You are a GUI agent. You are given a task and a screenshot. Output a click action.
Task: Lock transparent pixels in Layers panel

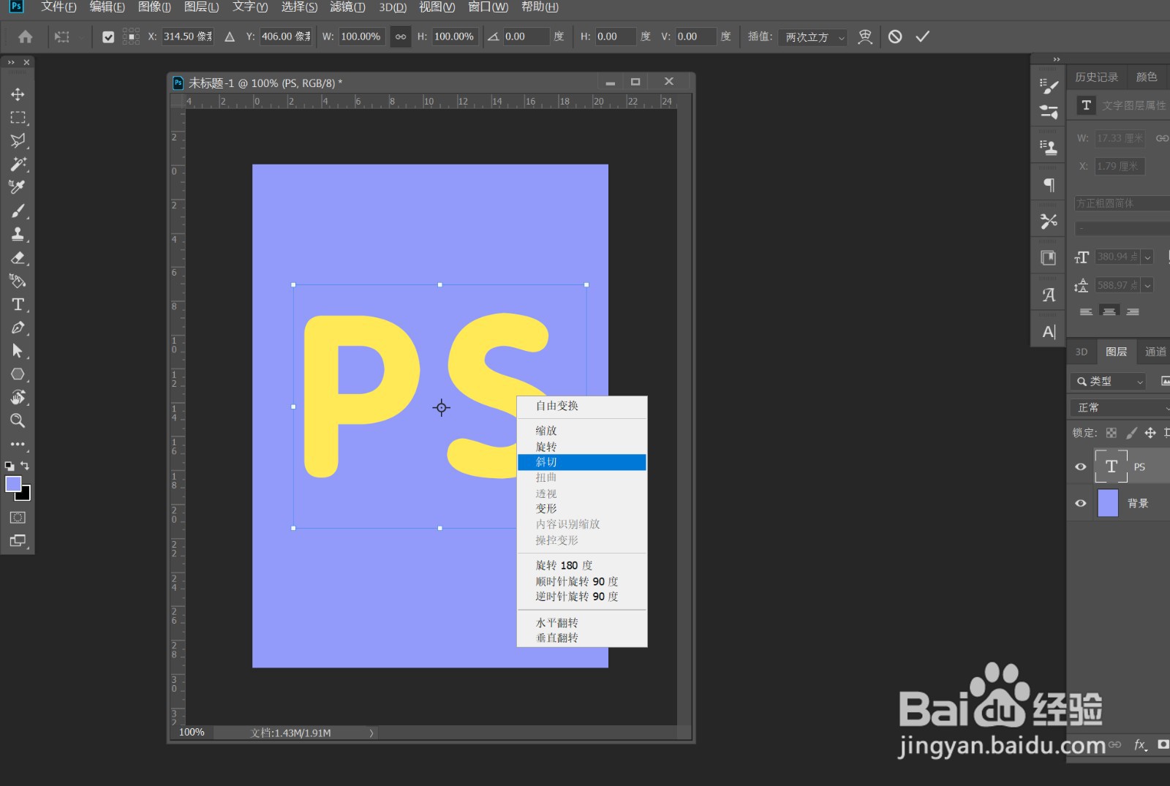[1111, 433]
